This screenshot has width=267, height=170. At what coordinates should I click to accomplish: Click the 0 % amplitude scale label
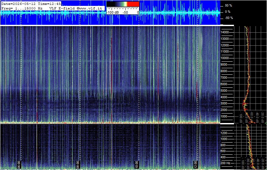[228, 12]
